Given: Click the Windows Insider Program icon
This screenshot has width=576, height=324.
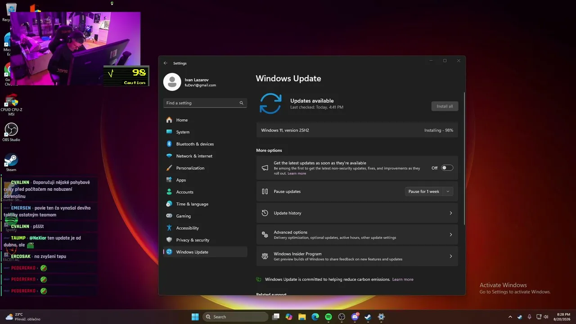Looking at the screenshot, I should (x=265, y=256).
